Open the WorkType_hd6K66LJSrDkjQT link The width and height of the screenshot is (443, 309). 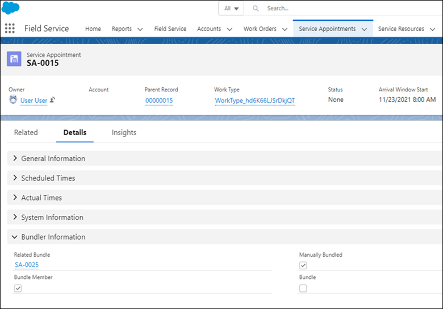[255, 101]
